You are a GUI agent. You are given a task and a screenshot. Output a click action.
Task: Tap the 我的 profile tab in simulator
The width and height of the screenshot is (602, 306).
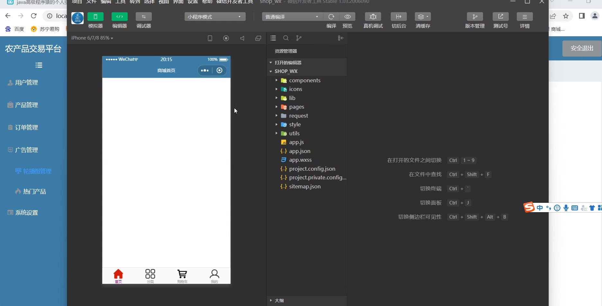coord(214,276)
